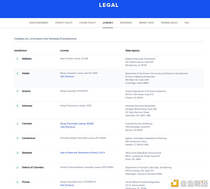
Task: Open Colorado's View Disclosure link
Action: coord(68,127)
